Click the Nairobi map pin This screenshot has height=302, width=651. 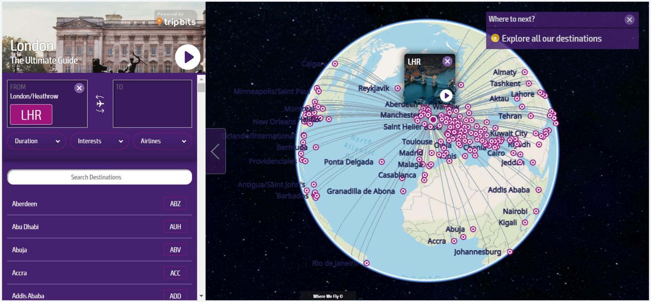tap(536, 211)
